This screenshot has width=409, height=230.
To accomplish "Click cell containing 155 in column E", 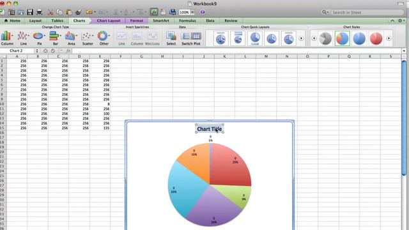I will 100,128.
